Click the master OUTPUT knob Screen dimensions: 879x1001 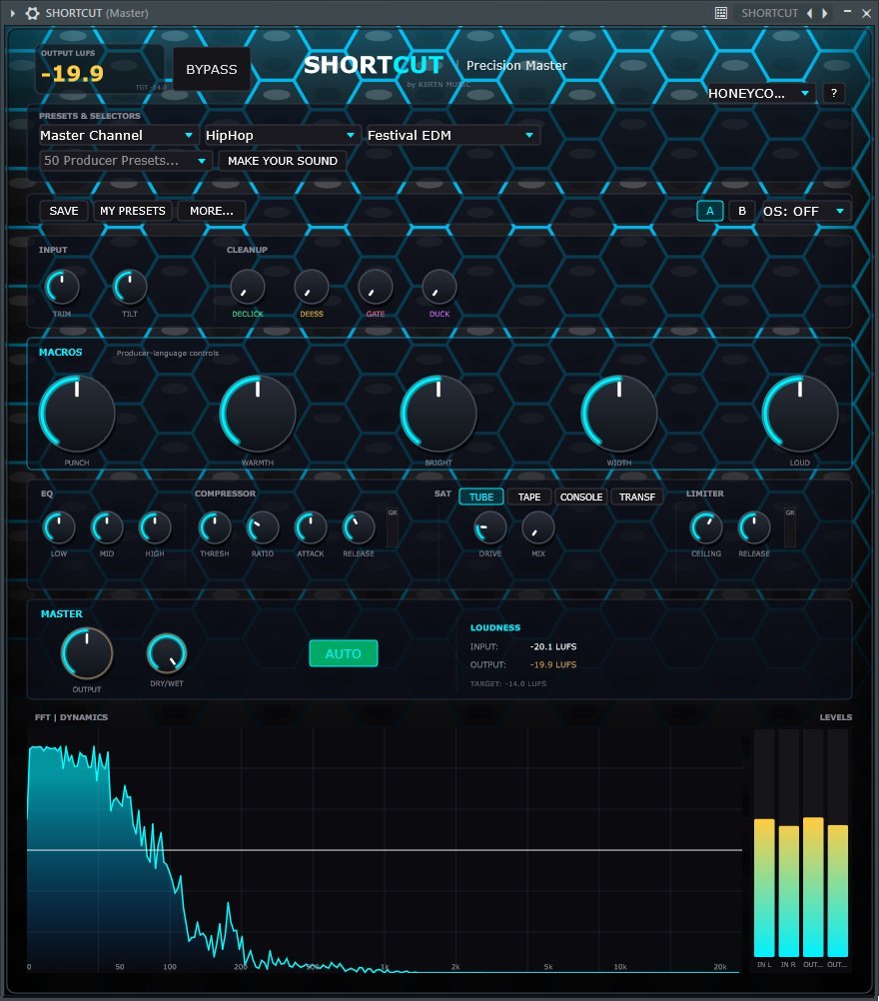pyautogui.click(x=87, y=653)
